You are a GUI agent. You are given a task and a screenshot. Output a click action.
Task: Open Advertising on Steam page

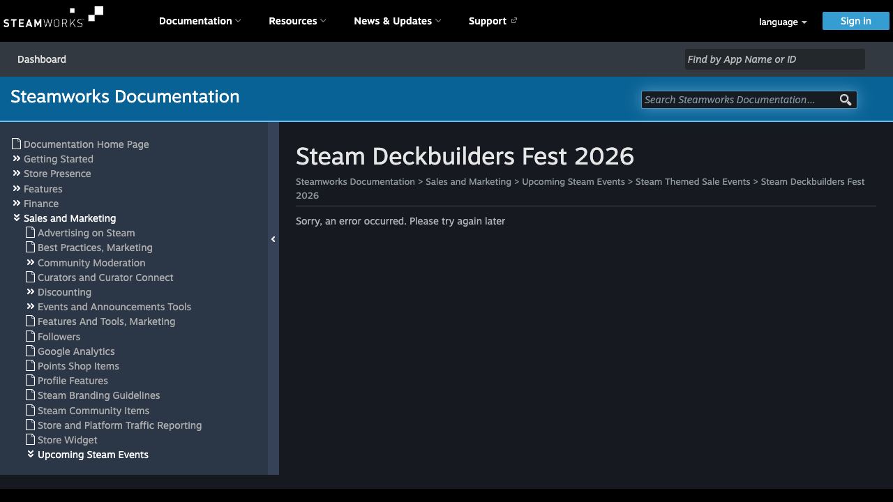[87, 233]
